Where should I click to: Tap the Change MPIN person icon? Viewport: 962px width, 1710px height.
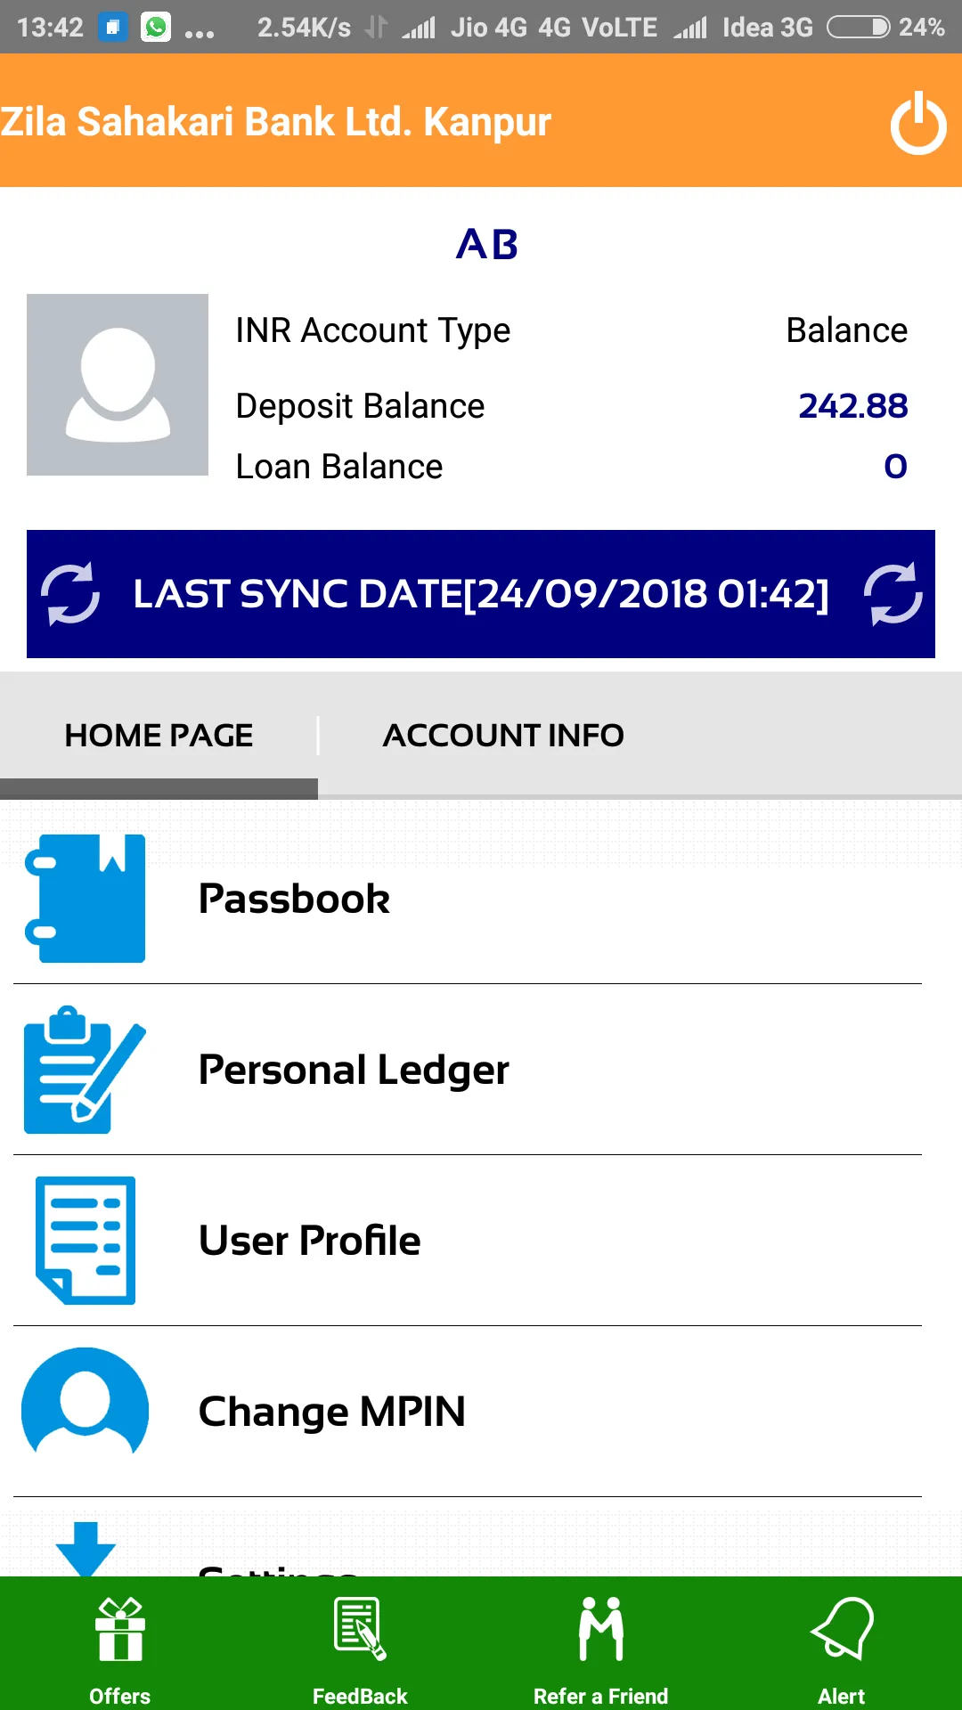pyautogui.click(x=86, y=1402)
